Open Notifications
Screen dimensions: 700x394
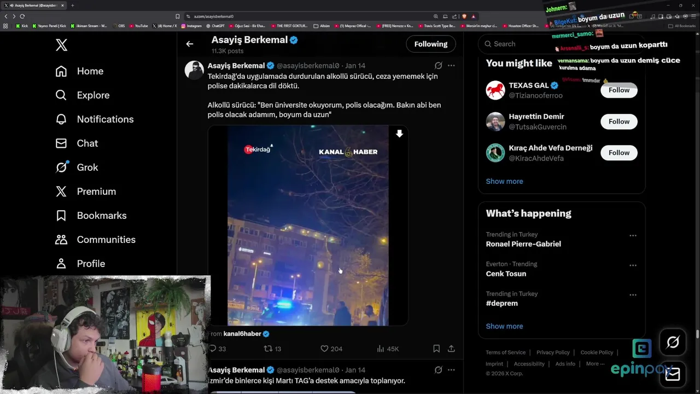click(94, 119)
